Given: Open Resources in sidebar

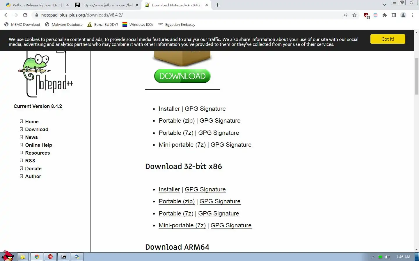Looking at the screenshot, I should tap(37, 153).
